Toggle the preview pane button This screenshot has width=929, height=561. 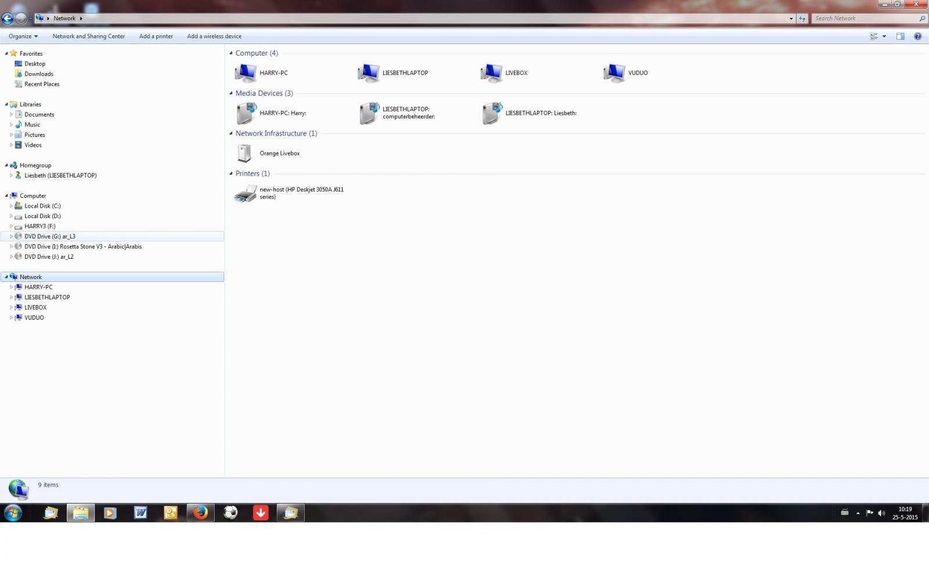(x=900, y=36)
